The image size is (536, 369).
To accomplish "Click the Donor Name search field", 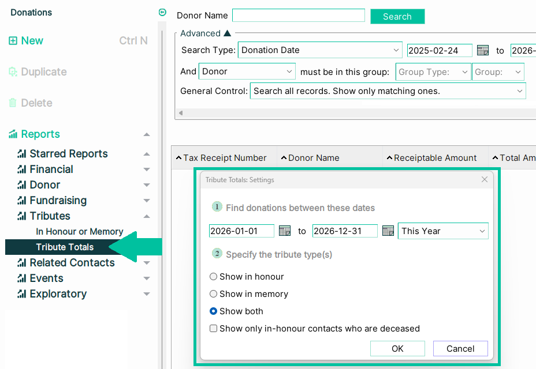I will (298, 16).
